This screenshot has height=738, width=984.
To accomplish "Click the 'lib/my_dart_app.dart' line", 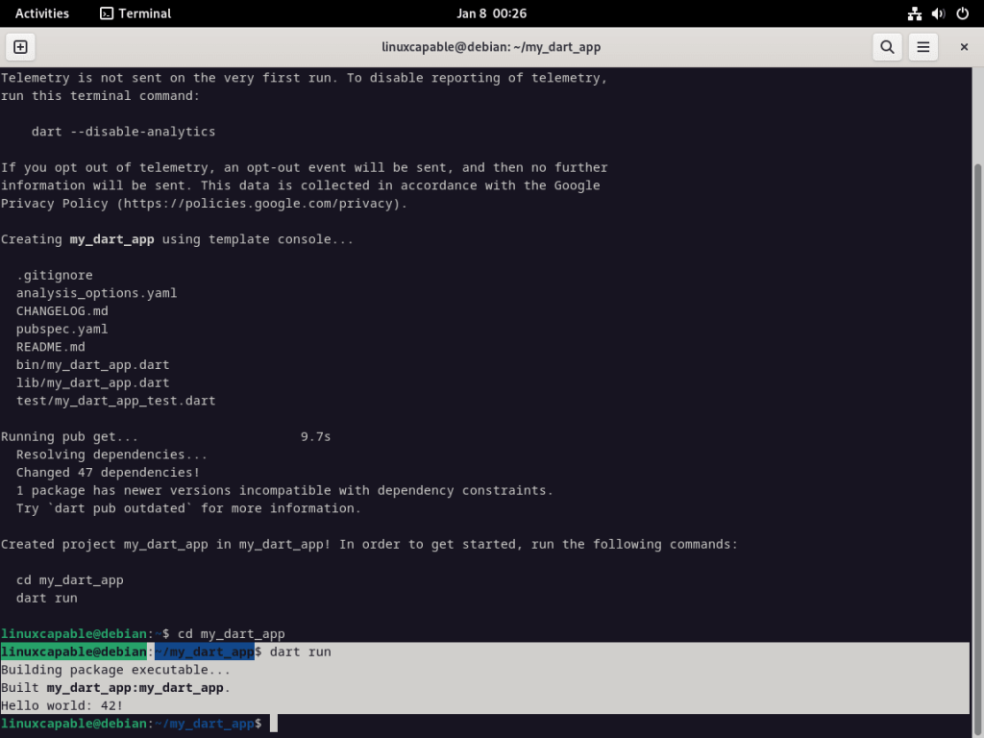I will 93,382.
